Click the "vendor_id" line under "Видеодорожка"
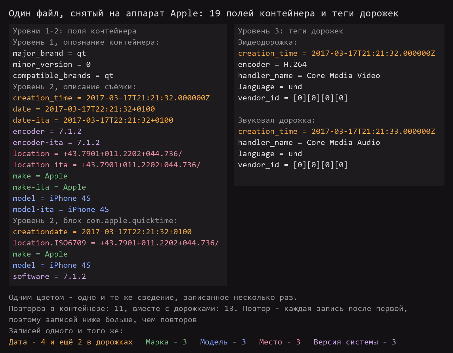The image size is (453, 353). coord(293,98)
